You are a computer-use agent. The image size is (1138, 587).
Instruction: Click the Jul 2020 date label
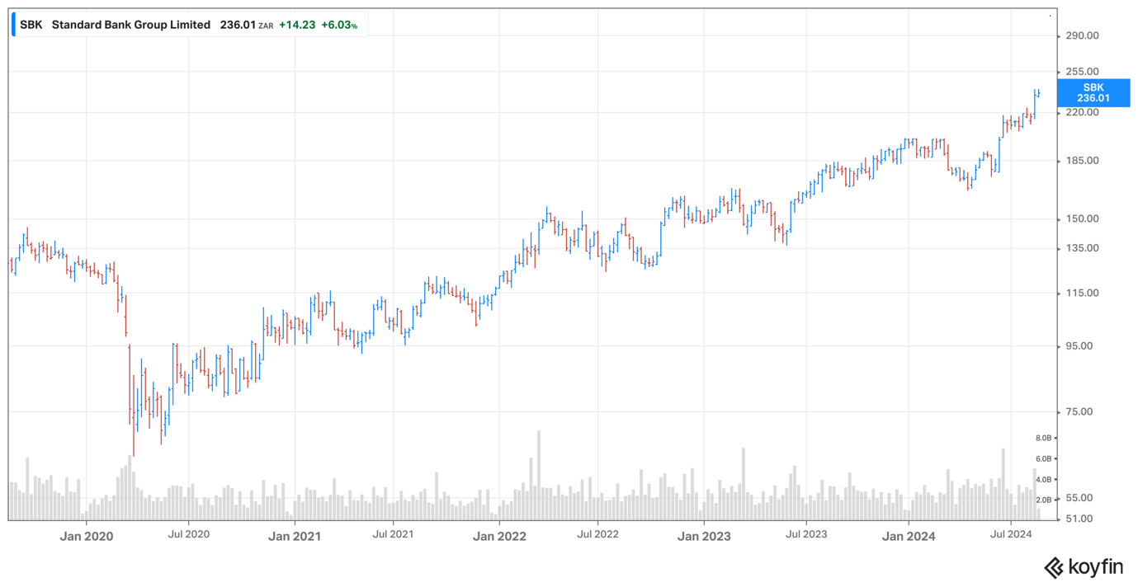(188, 534)
